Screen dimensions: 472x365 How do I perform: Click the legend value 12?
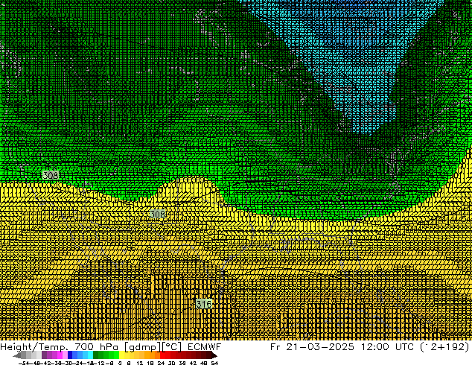pyautogui.click(x=140, y=363)
